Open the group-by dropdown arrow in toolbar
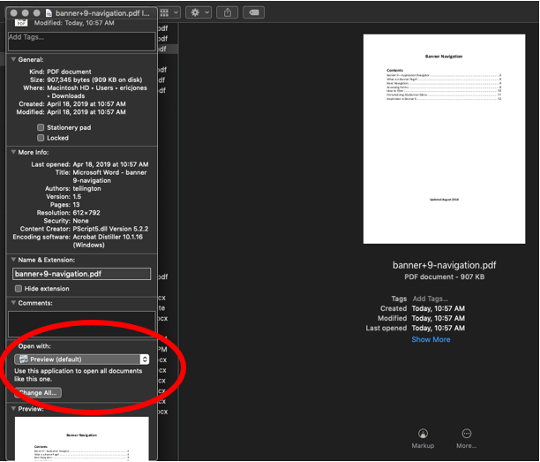Viewport: 540px width, 462px height. pos(176,12)
